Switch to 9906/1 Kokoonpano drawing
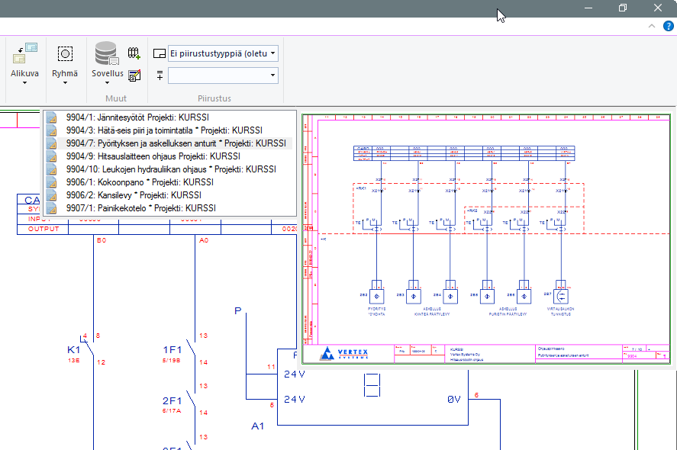677x450 pixels. [137, 182]
